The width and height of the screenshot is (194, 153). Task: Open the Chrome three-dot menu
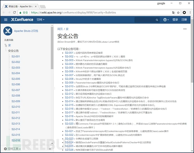pyautogui.click(x=190, y=13)
